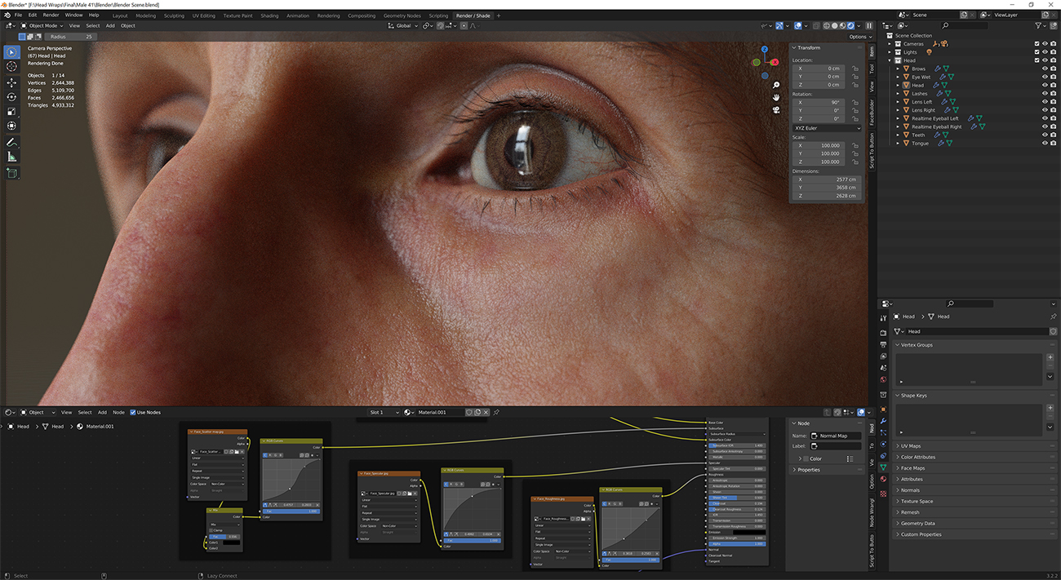Disable render visibility for Teeth

1053,135
